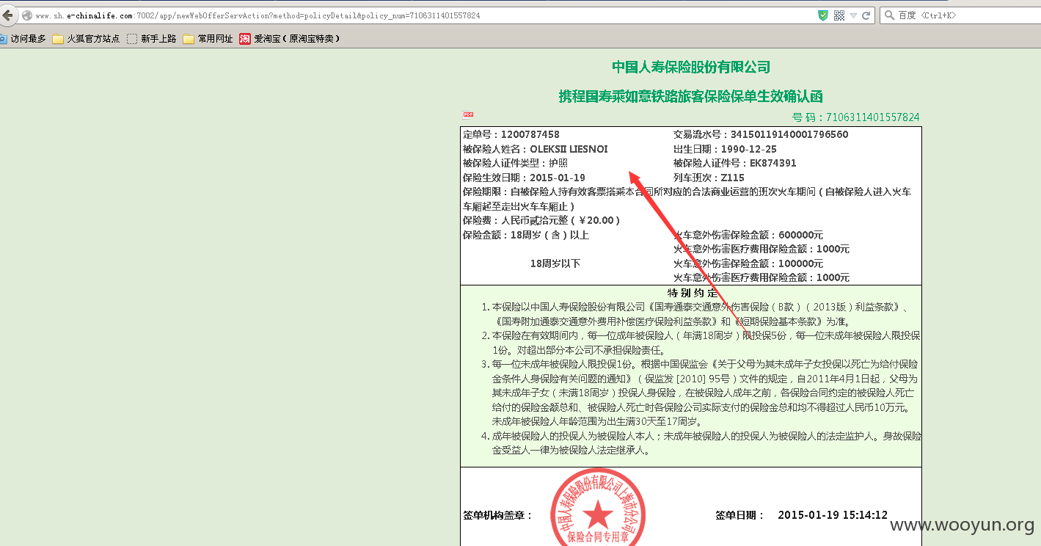Click the order number 1200787458
Screen dimensions: 1041x546
530,135
